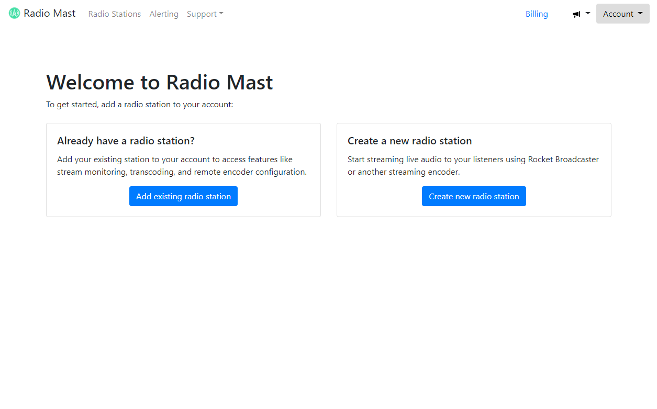
Task: Click Create new radio station button
Action: 474,196
